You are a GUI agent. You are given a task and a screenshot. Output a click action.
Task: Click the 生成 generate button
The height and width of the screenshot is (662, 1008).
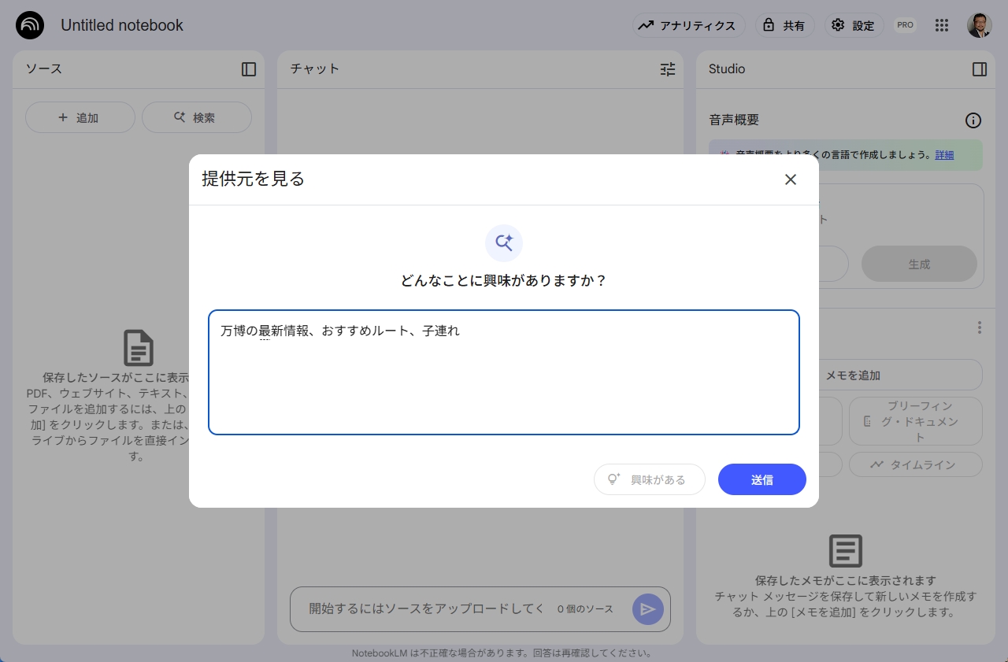point(919,264)
